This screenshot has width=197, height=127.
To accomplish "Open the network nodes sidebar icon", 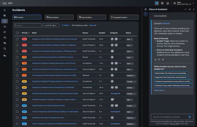I will coord(5,37).
